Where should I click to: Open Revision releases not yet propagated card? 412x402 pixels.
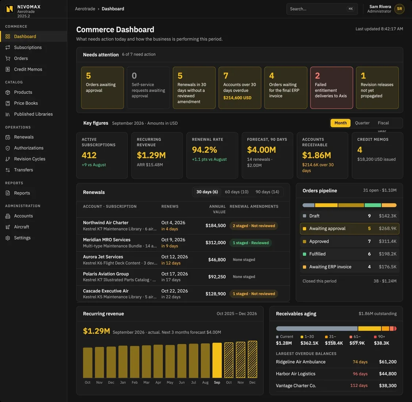pyautogui.click(x=377, y=88)
